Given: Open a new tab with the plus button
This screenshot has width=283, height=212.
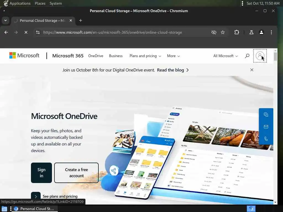Looking at the screenshot, I should point(81,20).
